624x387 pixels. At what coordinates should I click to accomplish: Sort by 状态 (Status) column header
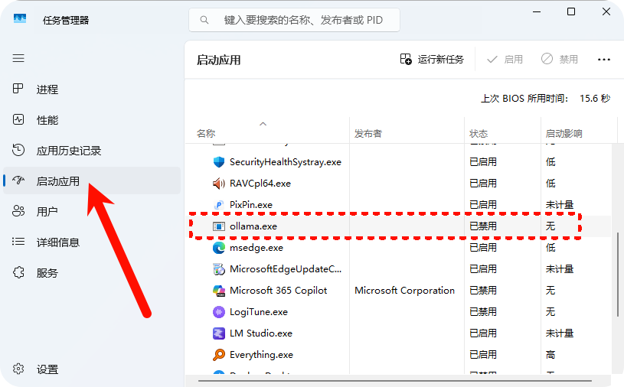point(478,134)
